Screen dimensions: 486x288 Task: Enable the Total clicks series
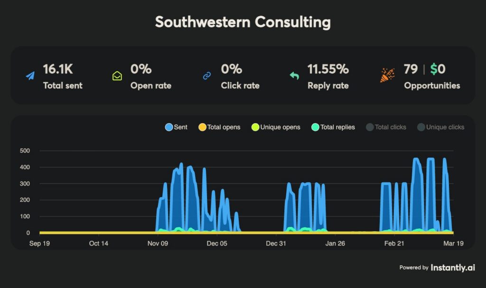[x=386, y=127]
